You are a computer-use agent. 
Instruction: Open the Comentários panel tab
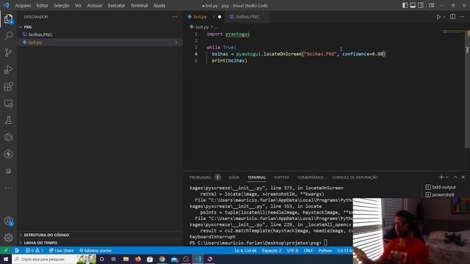pyautogui.click(x=311, y=177)
